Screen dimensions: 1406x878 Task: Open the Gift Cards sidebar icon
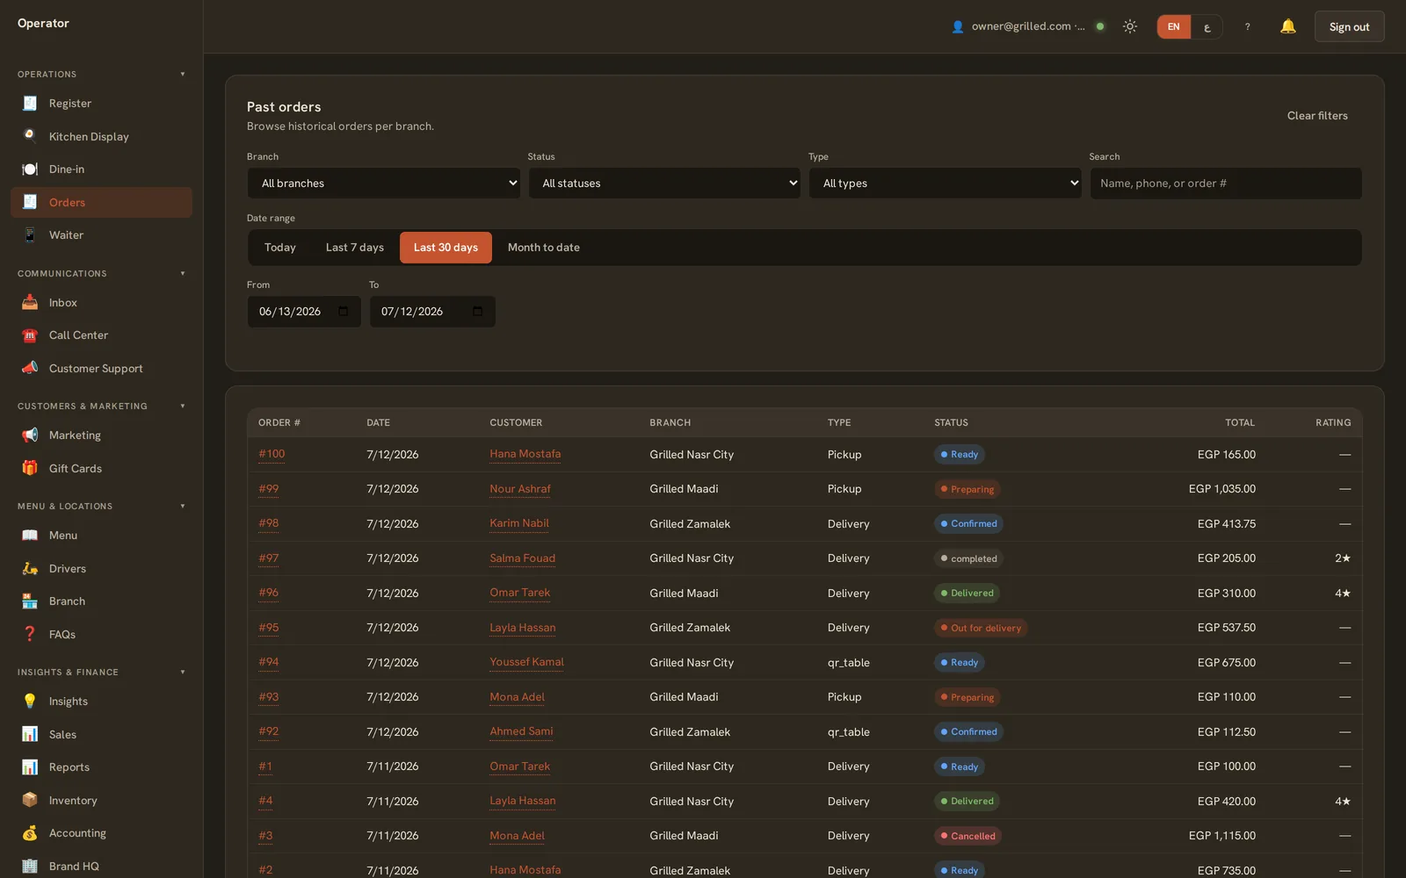point(30,468)
